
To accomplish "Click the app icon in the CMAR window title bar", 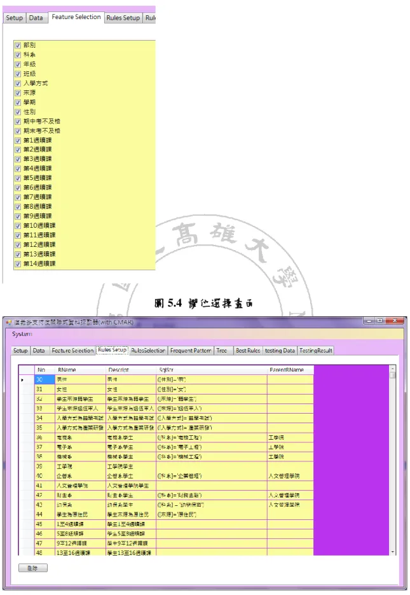I will coord(9,323).
